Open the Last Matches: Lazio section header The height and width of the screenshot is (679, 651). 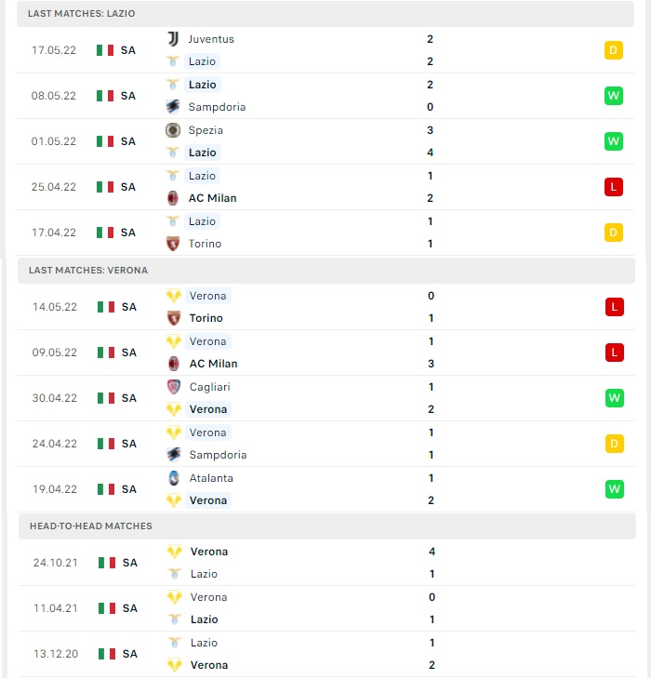coord(325,13)
